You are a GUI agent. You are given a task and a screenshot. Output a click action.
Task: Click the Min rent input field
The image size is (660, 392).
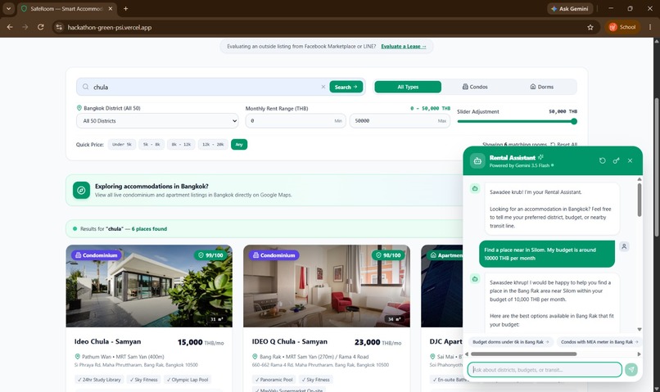click(296, 121)
